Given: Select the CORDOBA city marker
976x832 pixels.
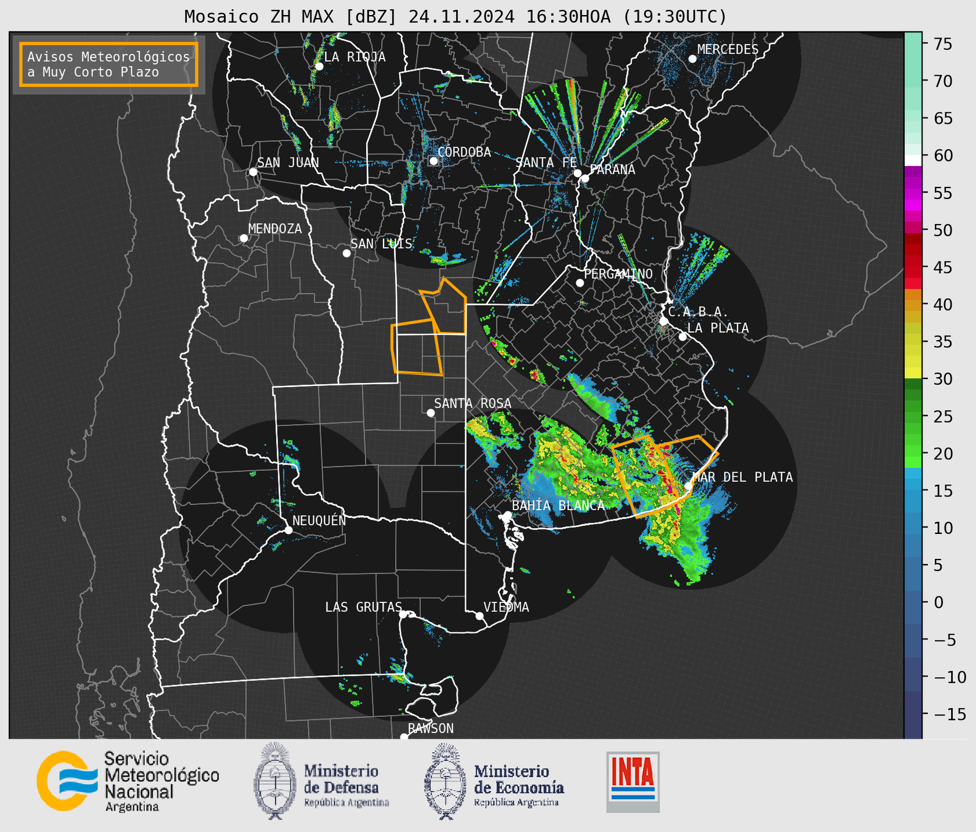Looking at the screenshot, I should click(433, 161).
